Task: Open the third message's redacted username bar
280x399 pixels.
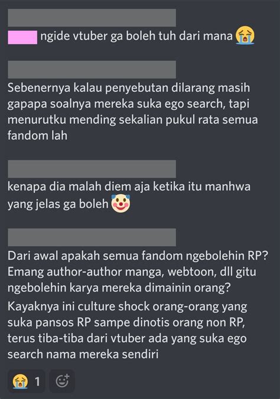Action: click(x=92, y=169)
